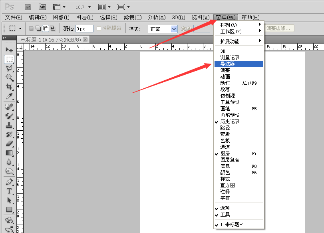This screenshot has height=233, width=324.
Task: Open the 编辑(E) menu
Action: pos(38,17)
